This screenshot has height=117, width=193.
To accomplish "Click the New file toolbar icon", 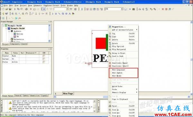I will (3, 9).
